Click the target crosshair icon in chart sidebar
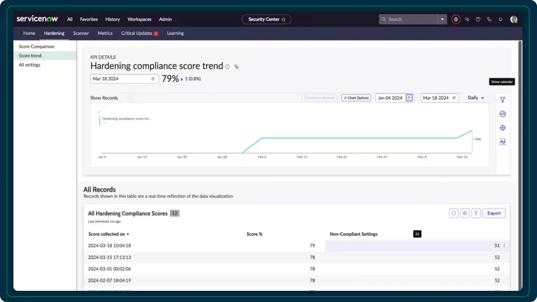 [x=502, y=128]
